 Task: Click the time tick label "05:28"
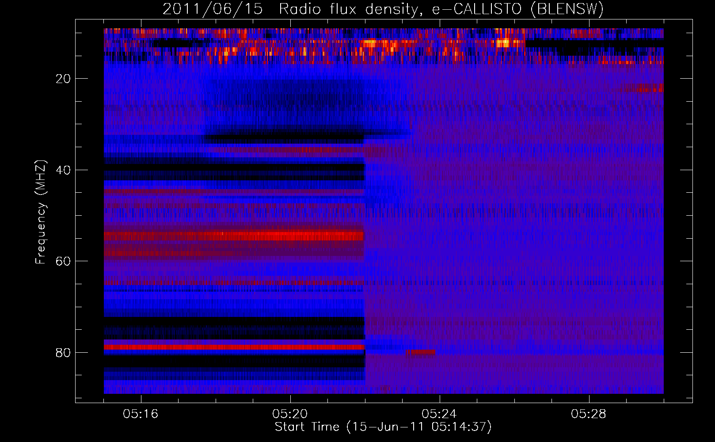click(589, 414)
